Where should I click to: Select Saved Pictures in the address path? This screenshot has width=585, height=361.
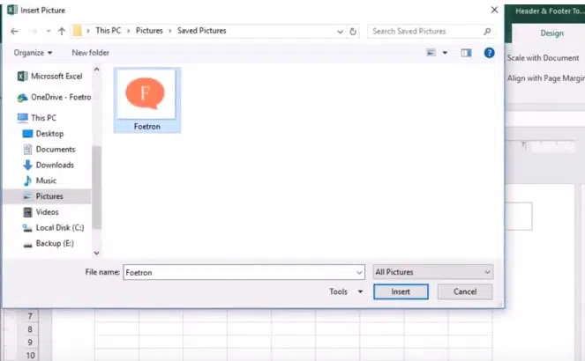(x=202, y=31)
